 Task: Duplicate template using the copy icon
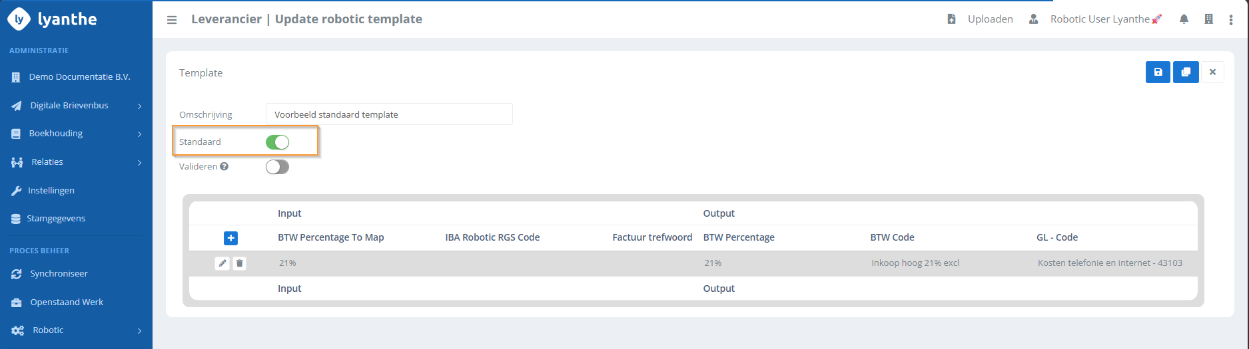[x=1186, y=72]
